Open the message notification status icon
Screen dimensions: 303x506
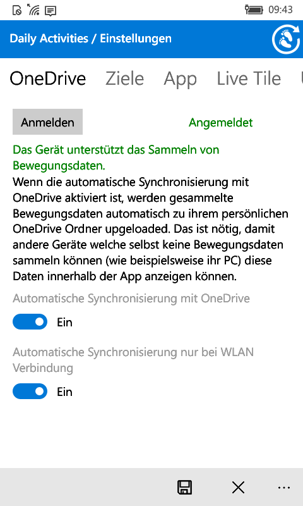pos(50,11)
